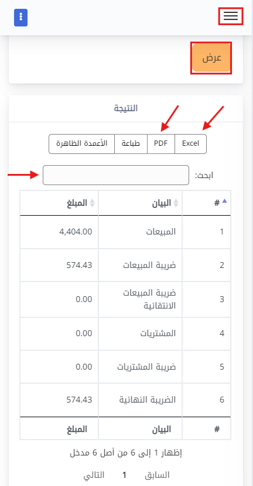Focus the ابحث search field
Image resolution: width=253 pixels, height=486 pixels.
click(x=116, y=175)
